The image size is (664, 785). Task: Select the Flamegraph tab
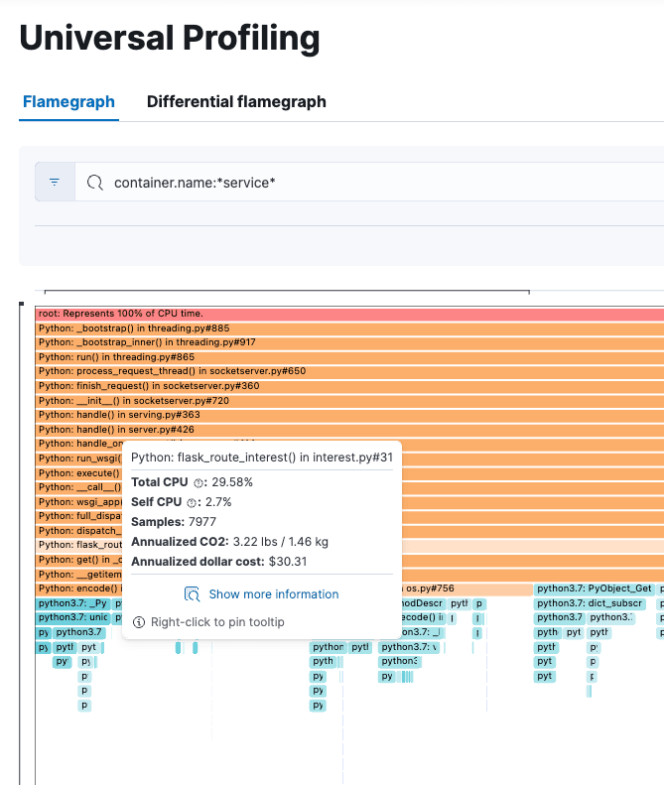tap(68, 101)
